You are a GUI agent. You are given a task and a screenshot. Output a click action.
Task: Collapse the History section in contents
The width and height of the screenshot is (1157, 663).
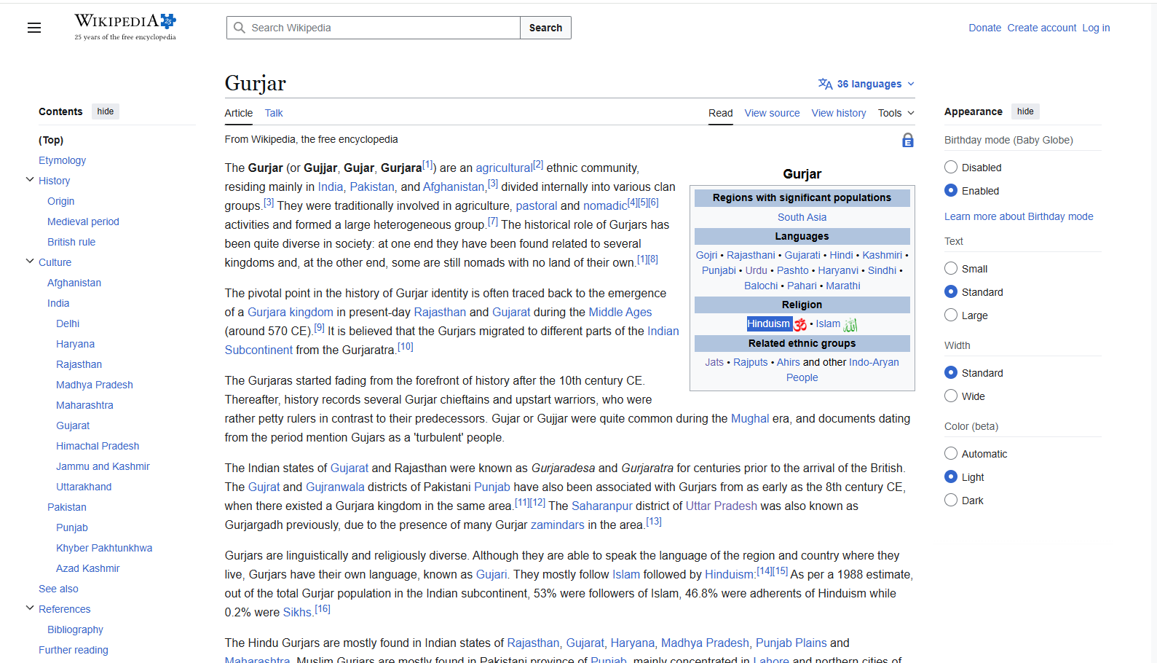(30, 179)
